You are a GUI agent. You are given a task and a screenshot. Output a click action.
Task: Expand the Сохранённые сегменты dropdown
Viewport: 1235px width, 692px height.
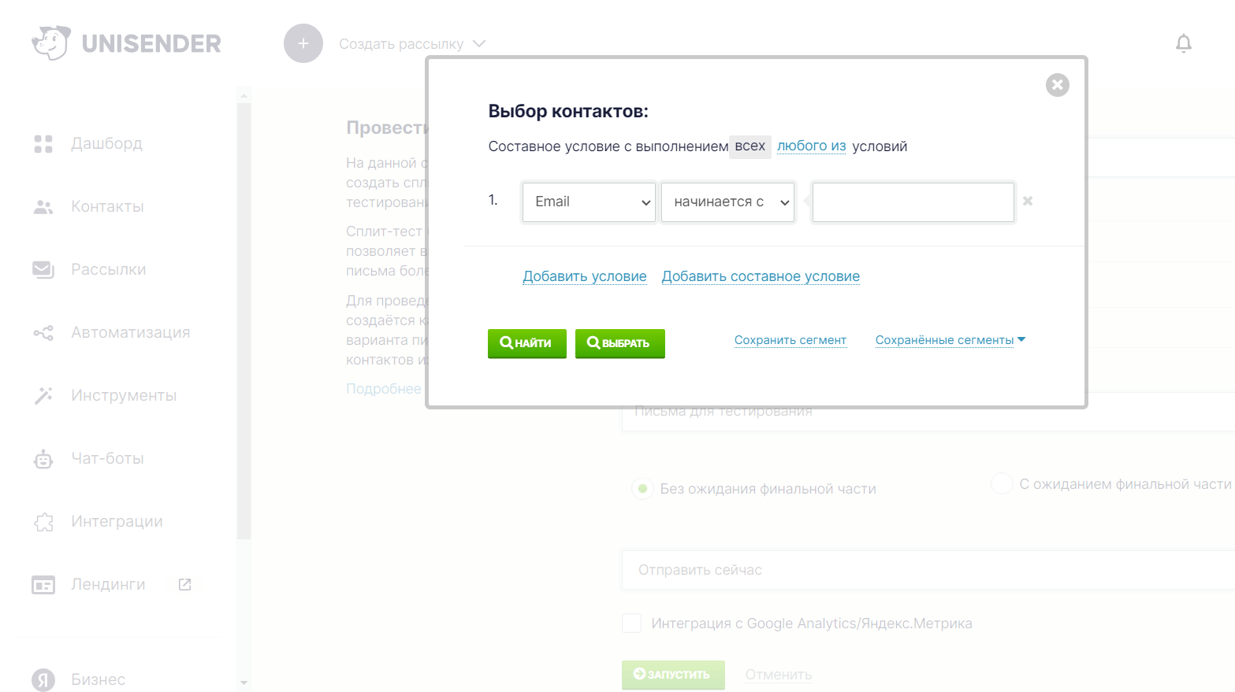click(950, 340)
